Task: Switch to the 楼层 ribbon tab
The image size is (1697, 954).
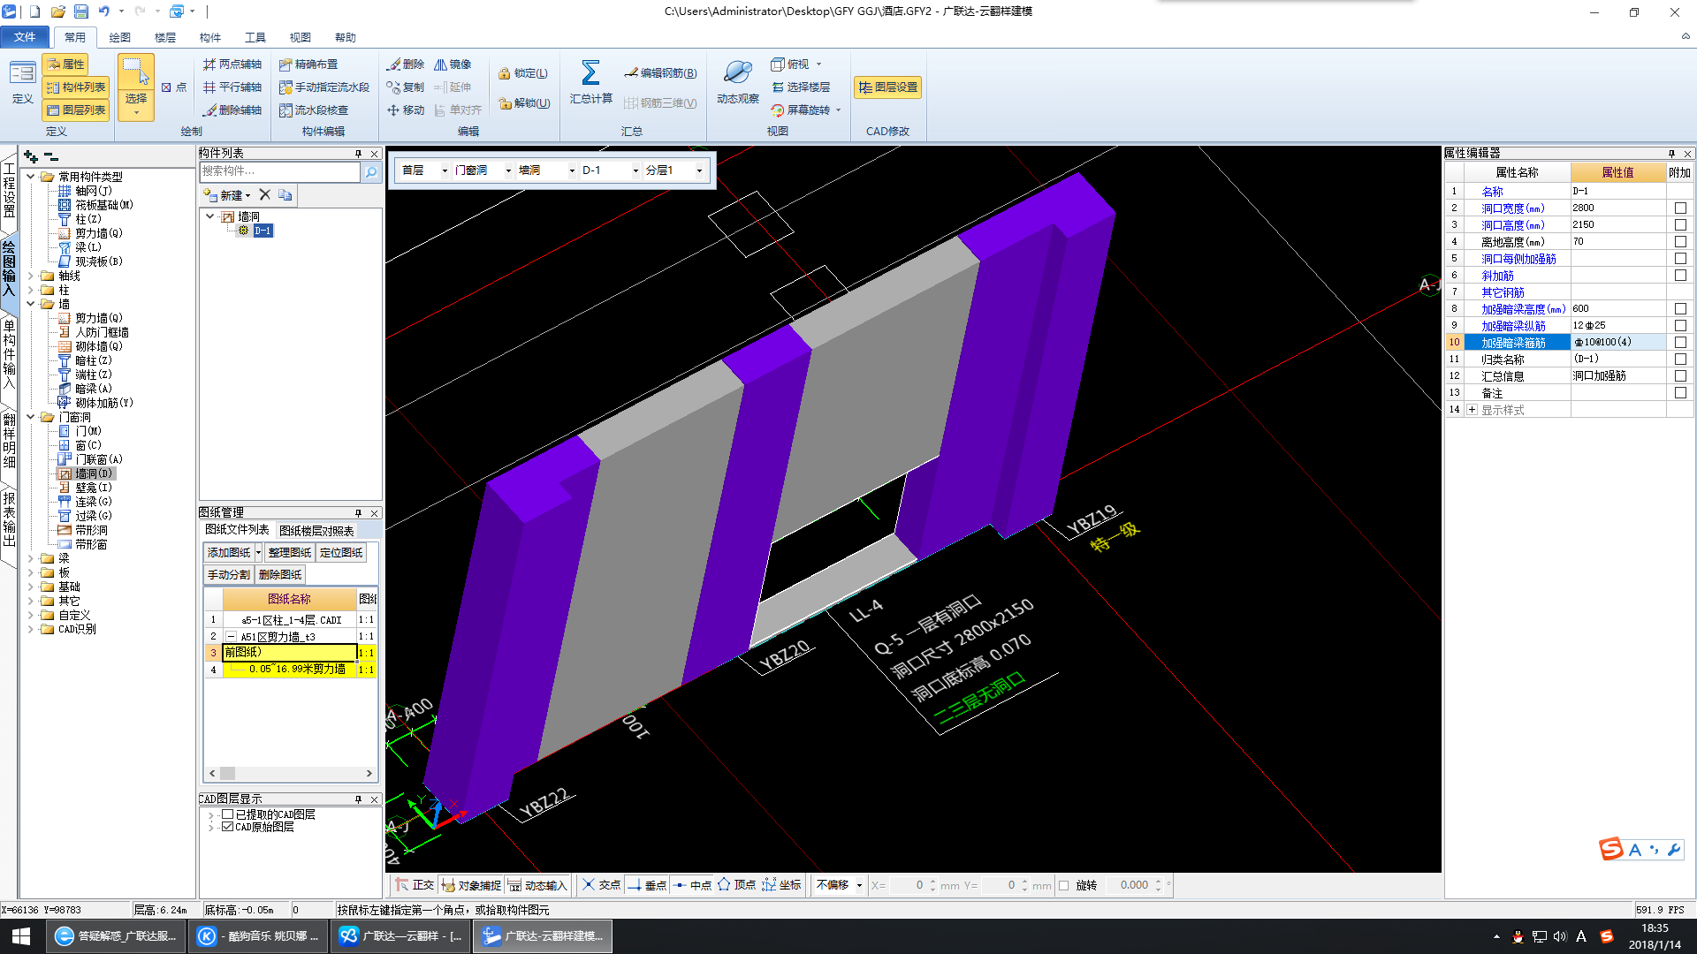Action: tap(165, 37)
